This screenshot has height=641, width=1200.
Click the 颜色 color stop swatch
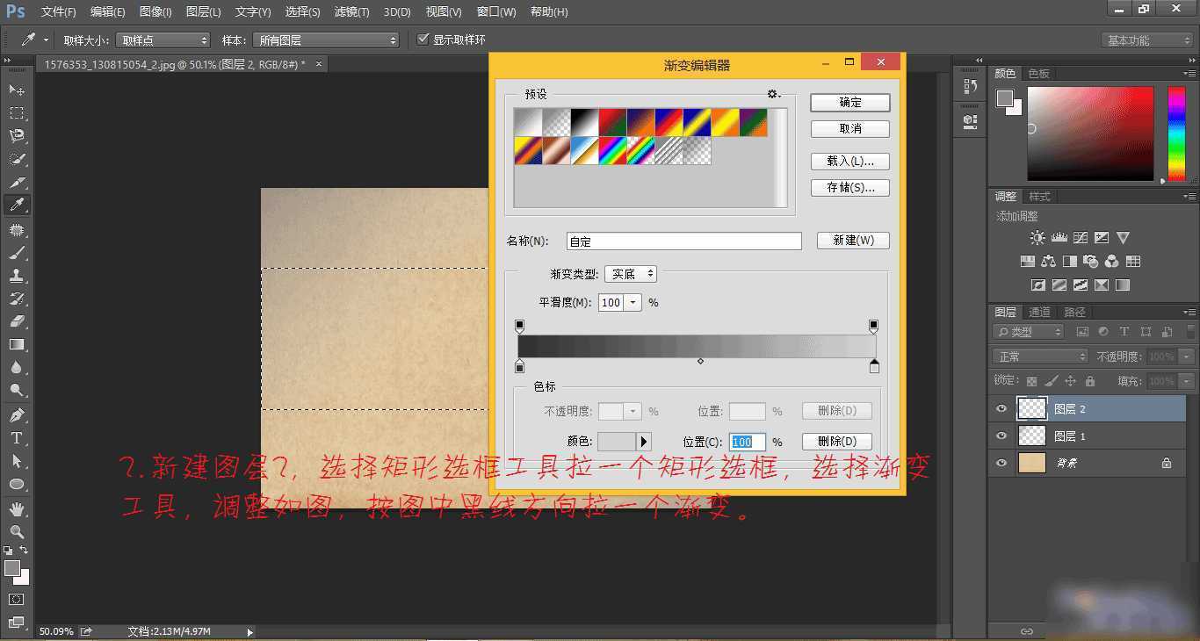616,442
